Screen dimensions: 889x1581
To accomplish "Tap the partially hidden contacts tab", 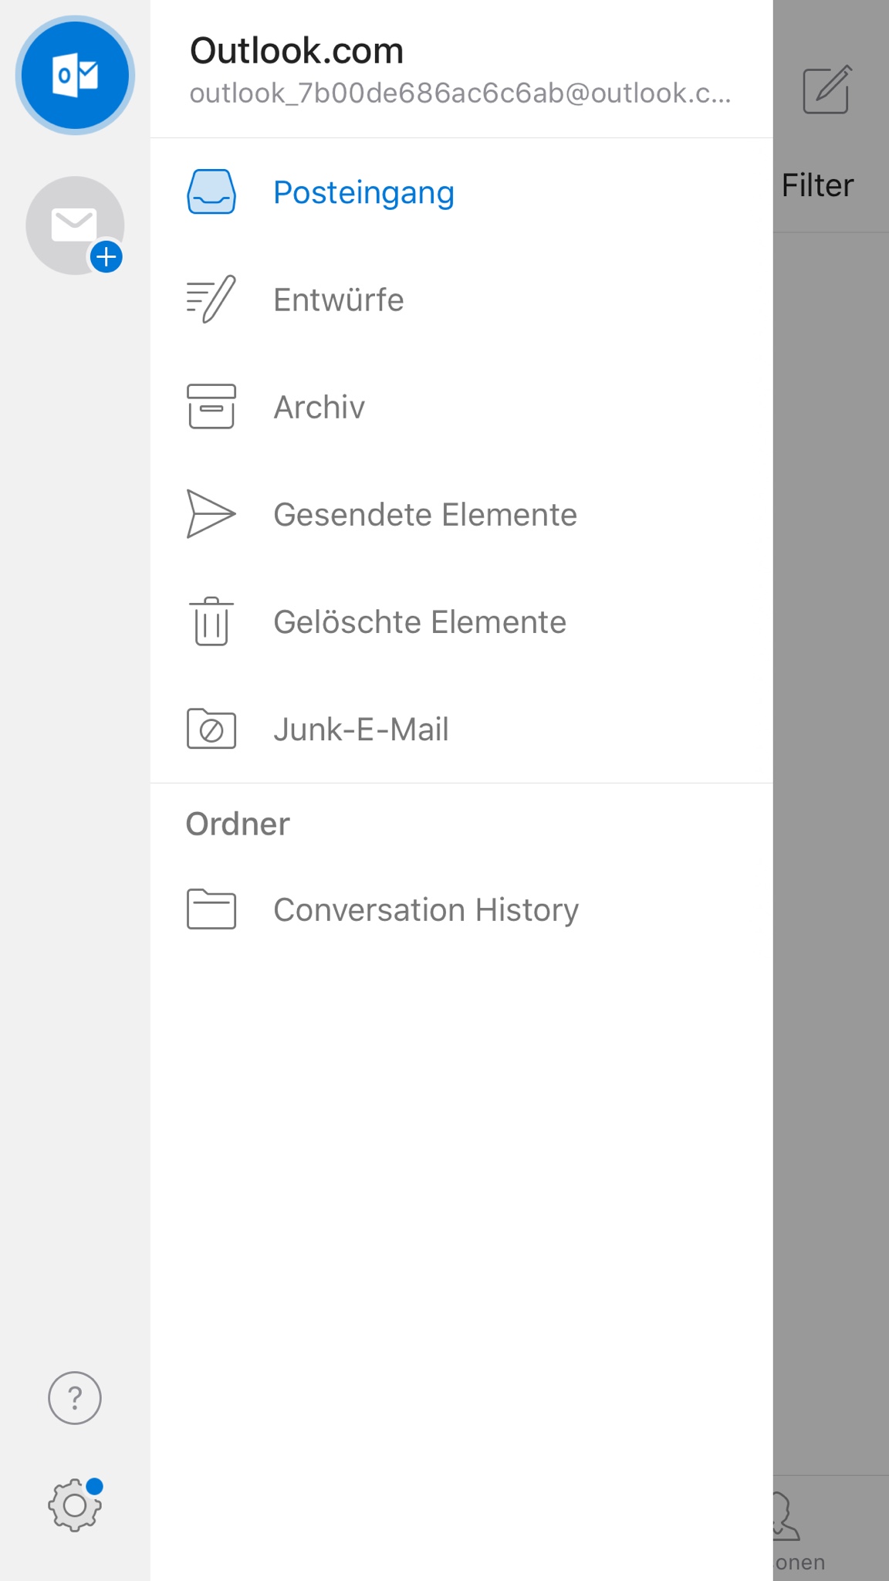I will click(795, 1529).
